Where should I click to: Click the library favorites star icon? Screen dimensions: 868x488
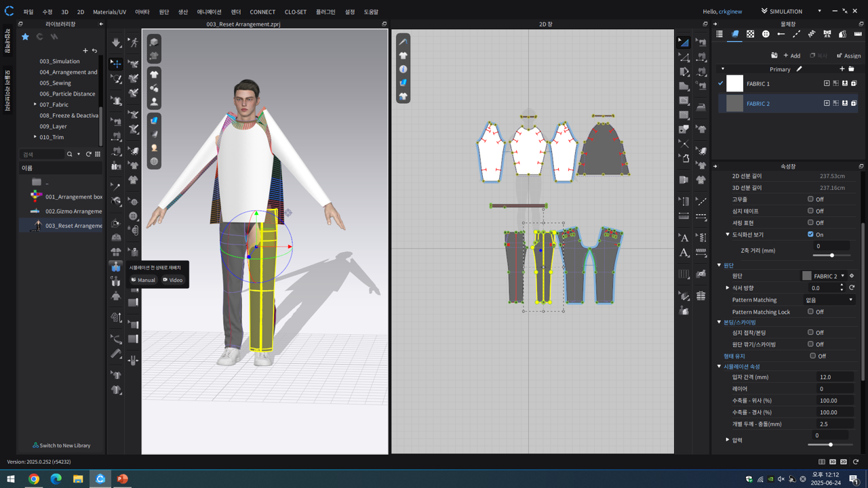pos(25,37)
